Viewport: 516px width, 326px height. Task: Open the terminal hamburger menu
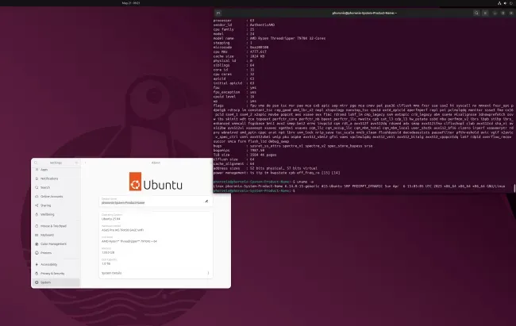[485, 13]
